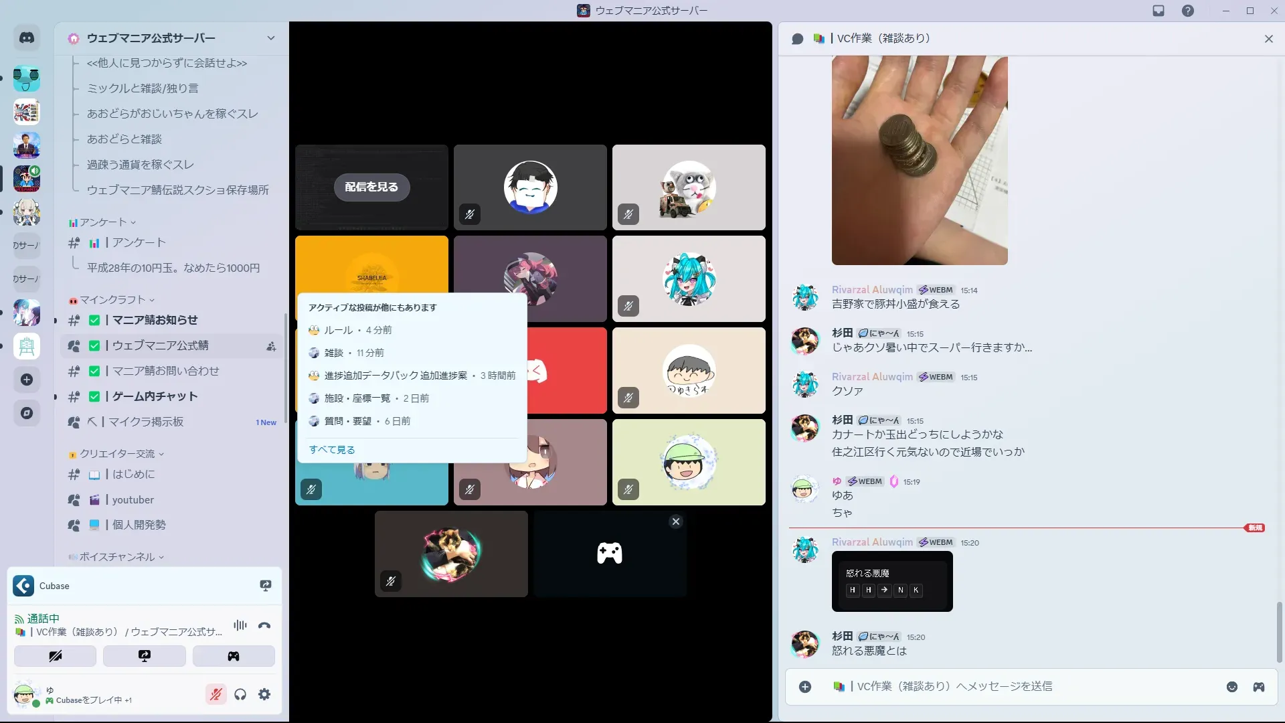Screen dimensions: 1285x723
Task: Click the attach file plus button
Action: click(x=805, y=687)
